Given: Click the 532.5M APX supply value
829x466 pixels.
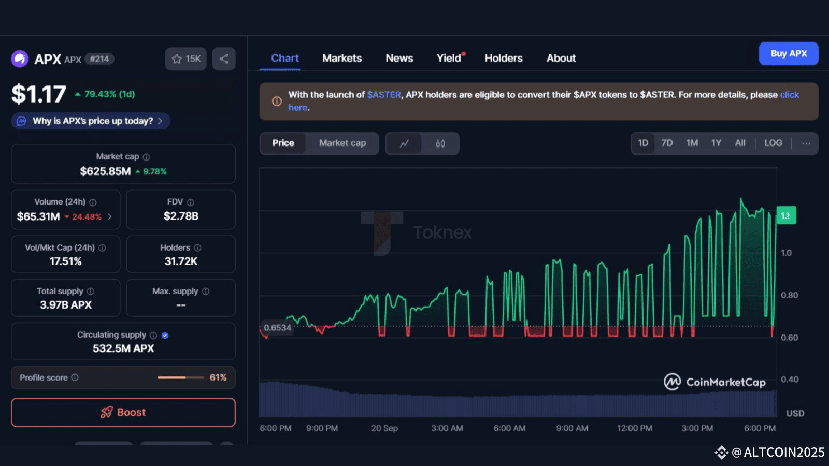Looking at the screenshot, I should [x=123, y=348].
